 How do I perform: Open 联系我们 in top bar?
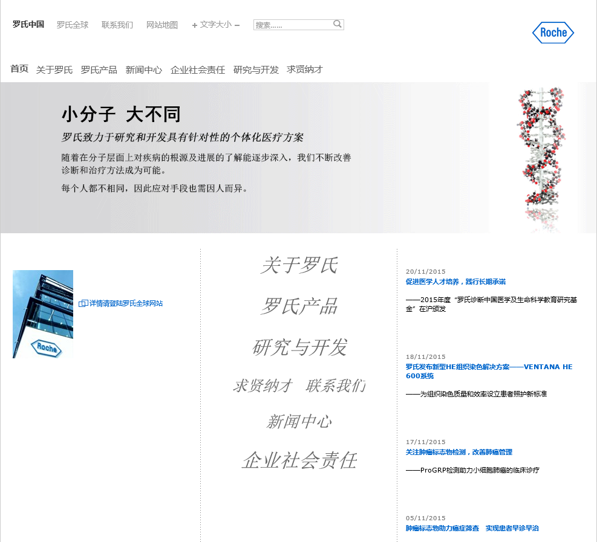pos(117,25)
